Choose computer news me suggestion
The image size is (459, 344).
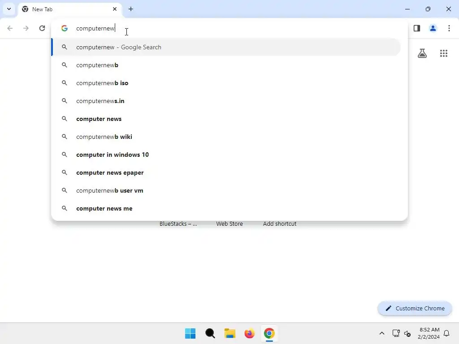pyautogui.click(x=226, y=208)
